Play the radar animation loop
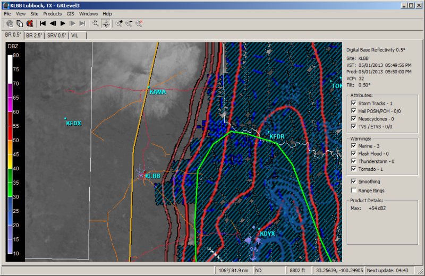 (63, 23)
